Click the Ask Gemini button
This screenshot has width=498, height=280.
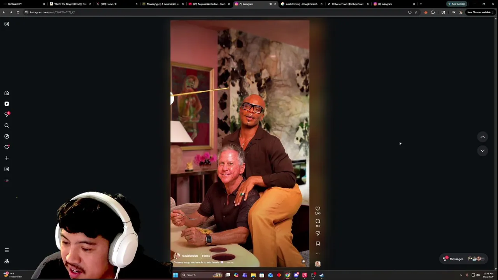[x=456, y=4]
